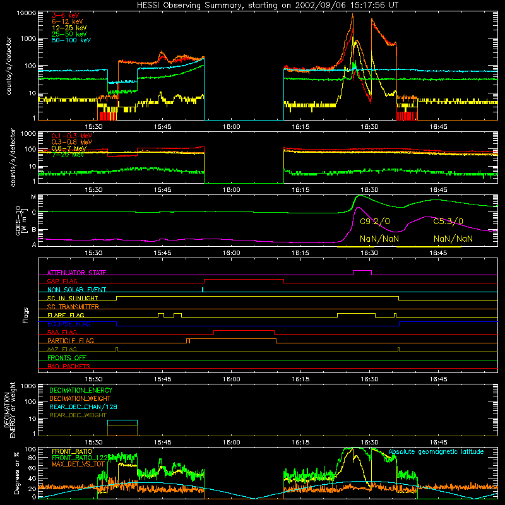Viewport: 505px width, 505px height.
Task: Select the 12-25 keV legend label
Action: click(69, 28)
